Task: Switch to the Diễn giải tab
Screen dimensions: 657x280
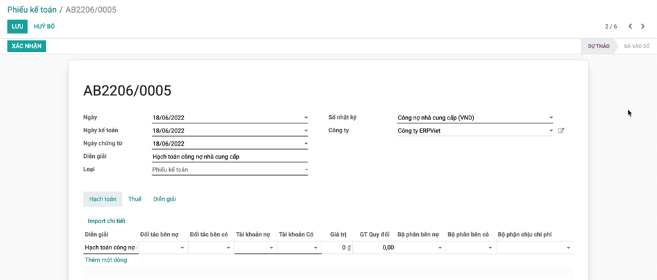Action: coord(165,199)
